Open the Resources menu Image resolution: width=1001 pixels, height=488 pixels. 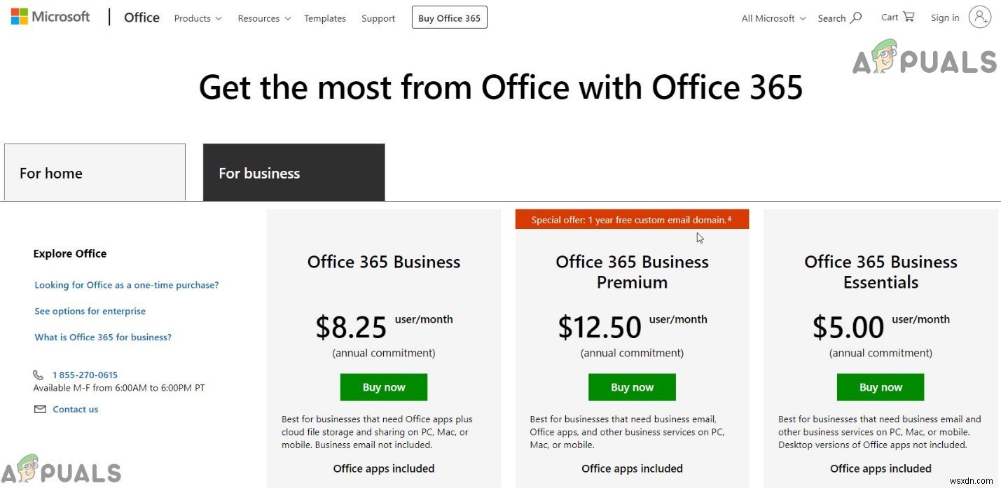[263, 18]
